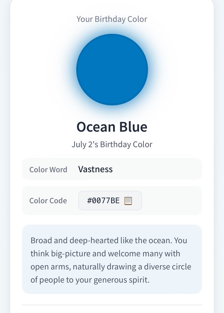Click the Color Word row panel
The image size is (224, 313).
112,169
